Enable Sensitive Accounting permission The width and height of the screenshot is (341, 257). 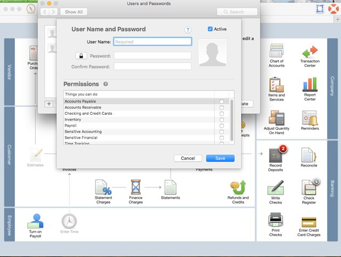tap(222, 132)
